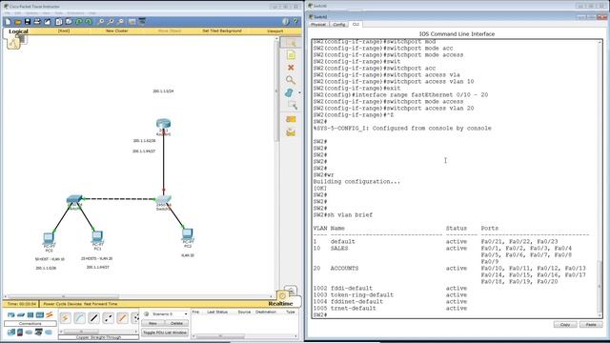Image resolution: width=610 pixels, height=343 pixels.
Task: Pick the Copper Straight-Through black cable
Action: (93, 318)
